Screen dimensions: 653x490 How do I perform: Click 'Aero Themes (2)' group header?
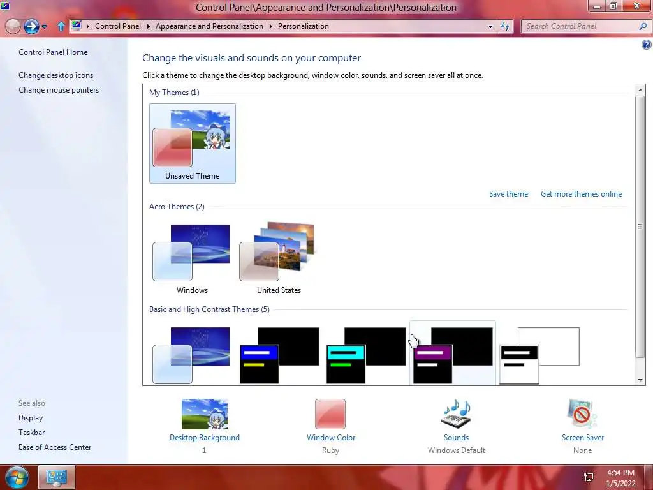[x=177, y=207]
